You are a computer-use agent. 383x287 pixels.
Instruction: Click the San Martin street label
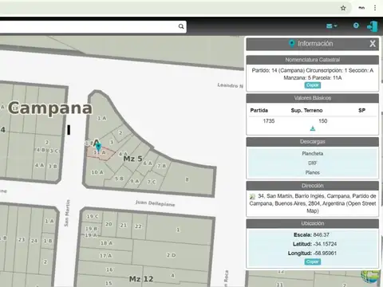(67, 213)
